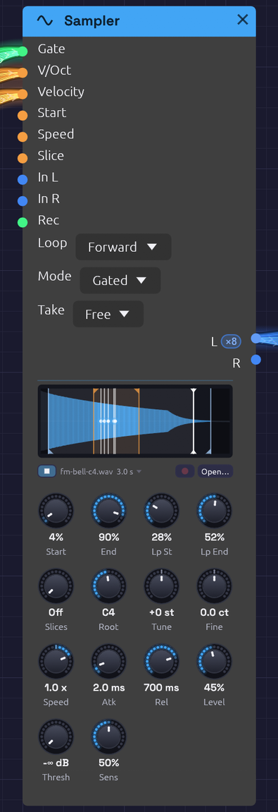Click the Speed knob at 1.0 x
Image resolution: width=278 pixels, height=812 pixels.
click(56, 661)
